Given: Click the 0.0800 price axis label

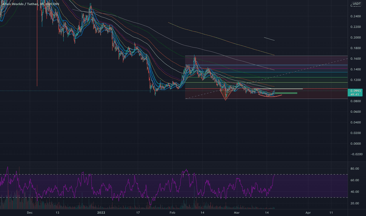Looking at the screenshot, I should point(355,101).
